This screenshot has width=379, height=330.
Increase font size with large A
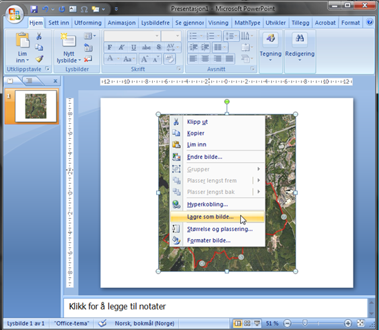144,58
